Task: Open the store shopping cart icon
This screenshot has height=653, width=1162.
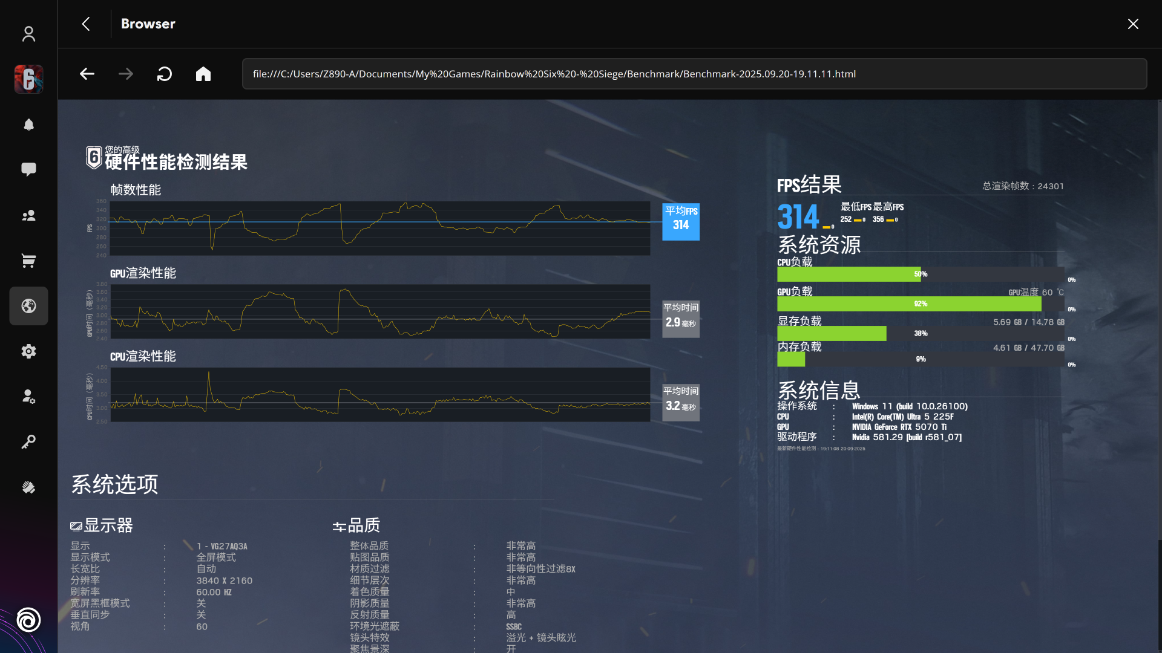Action: click(x=28, y=261)
